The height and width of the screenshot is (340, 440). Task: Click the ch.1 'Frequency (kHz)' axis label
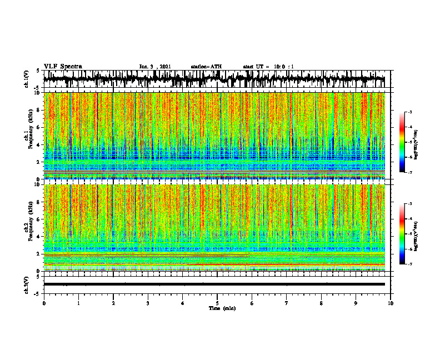tap(31, 129)
